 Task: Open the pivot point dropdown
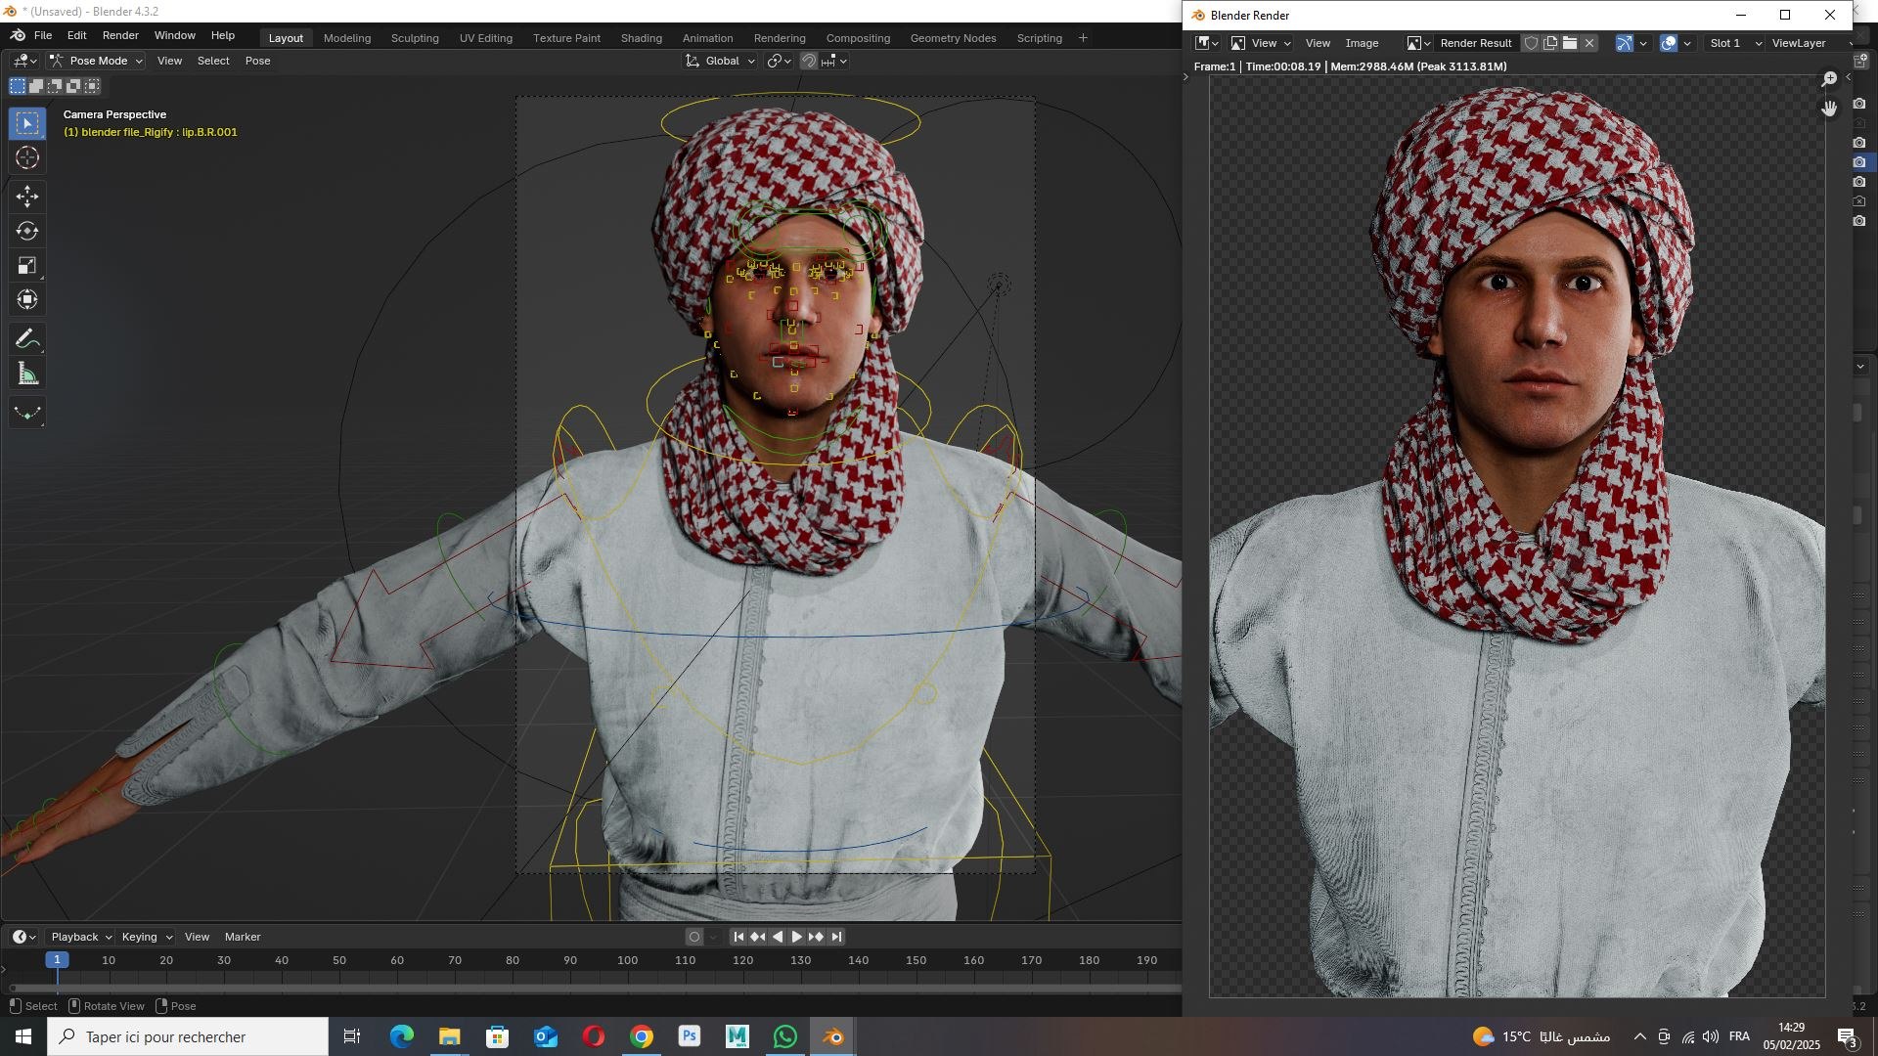780,61
